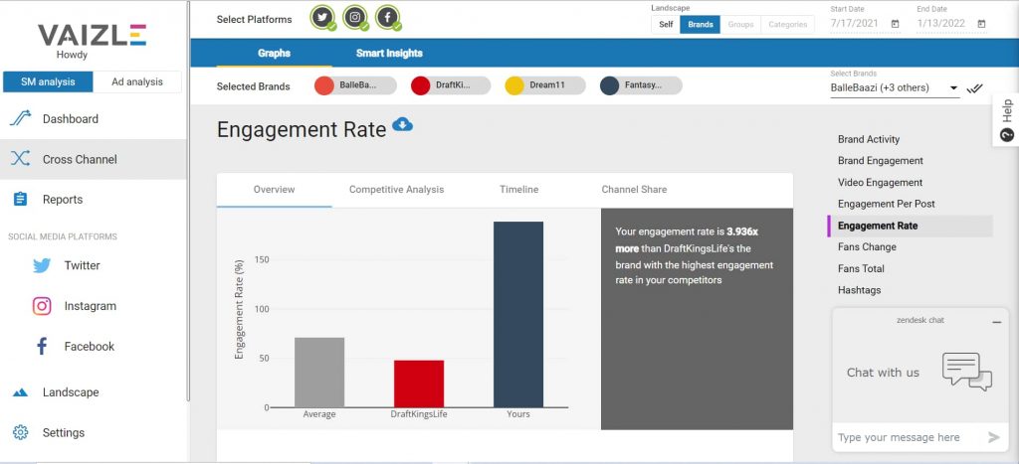
Task: Go to Brand Engagement section
Action: (x=881, y=161)
